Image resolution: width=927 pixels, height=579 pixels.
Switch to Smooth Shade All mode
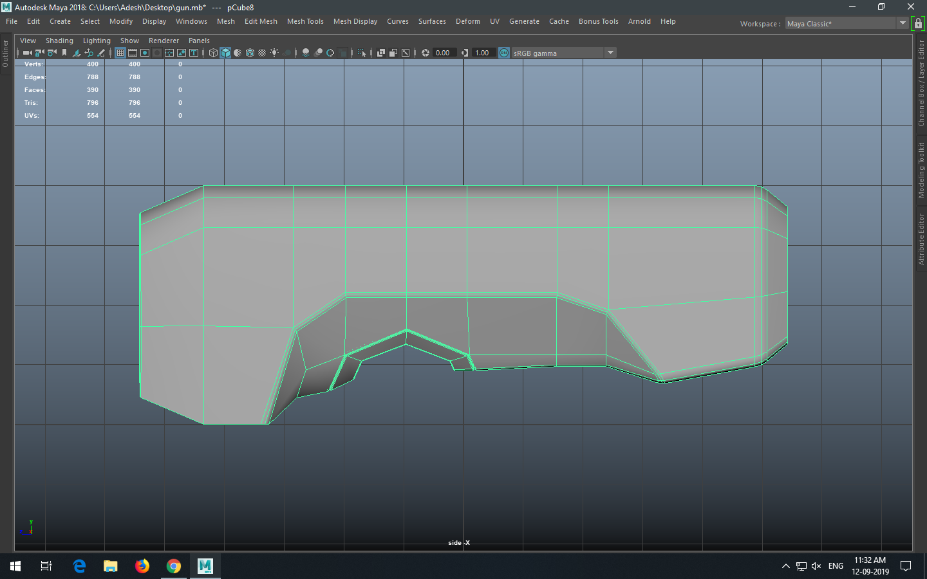(225, 53)
